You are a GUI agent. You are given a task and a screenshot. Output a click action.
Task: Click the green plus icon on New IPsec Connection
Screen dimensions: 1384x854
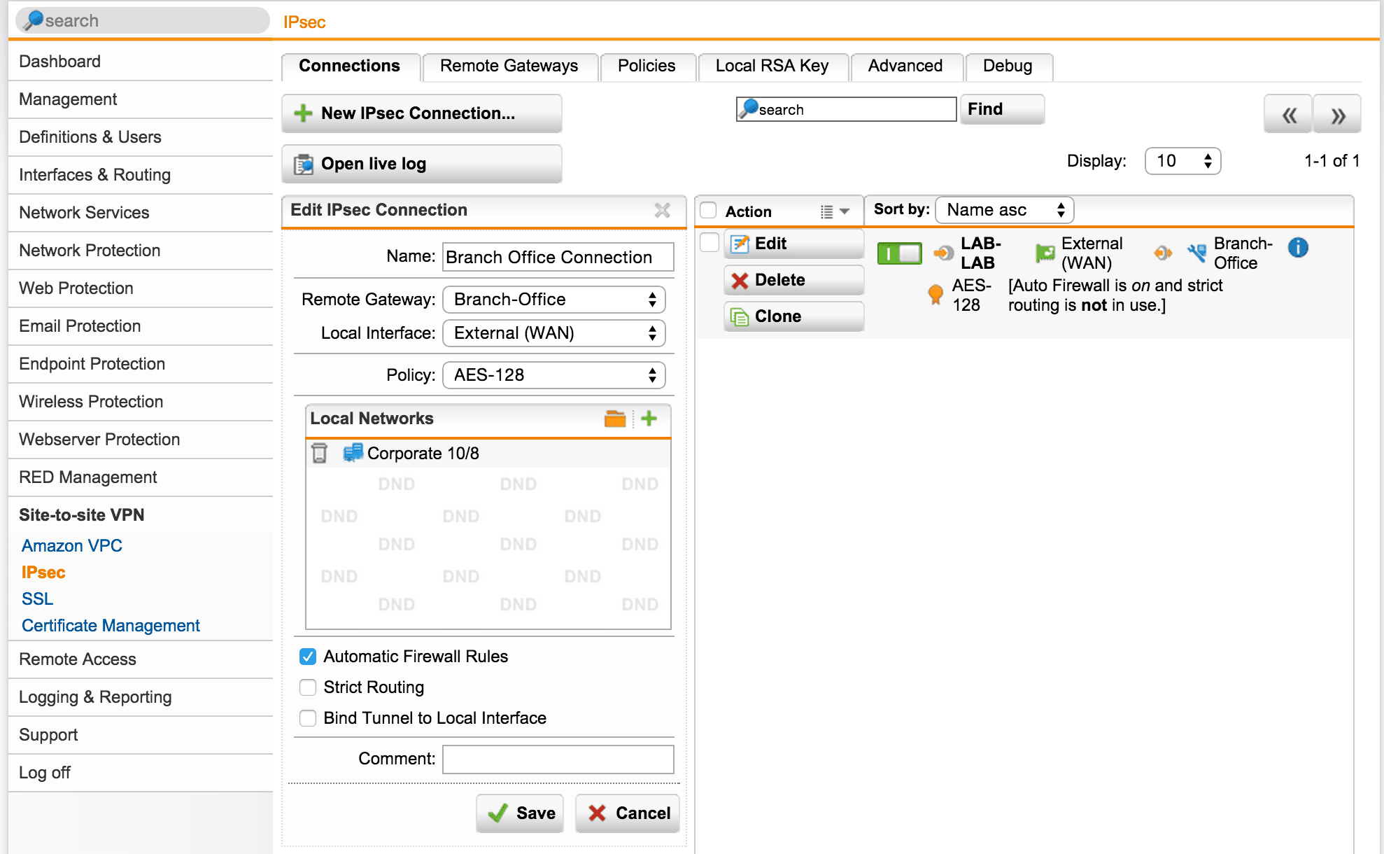(303, 113)
